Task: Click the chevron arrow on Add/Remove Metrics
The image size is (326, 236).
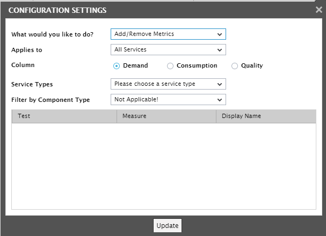Action: [x=220, y=34]
